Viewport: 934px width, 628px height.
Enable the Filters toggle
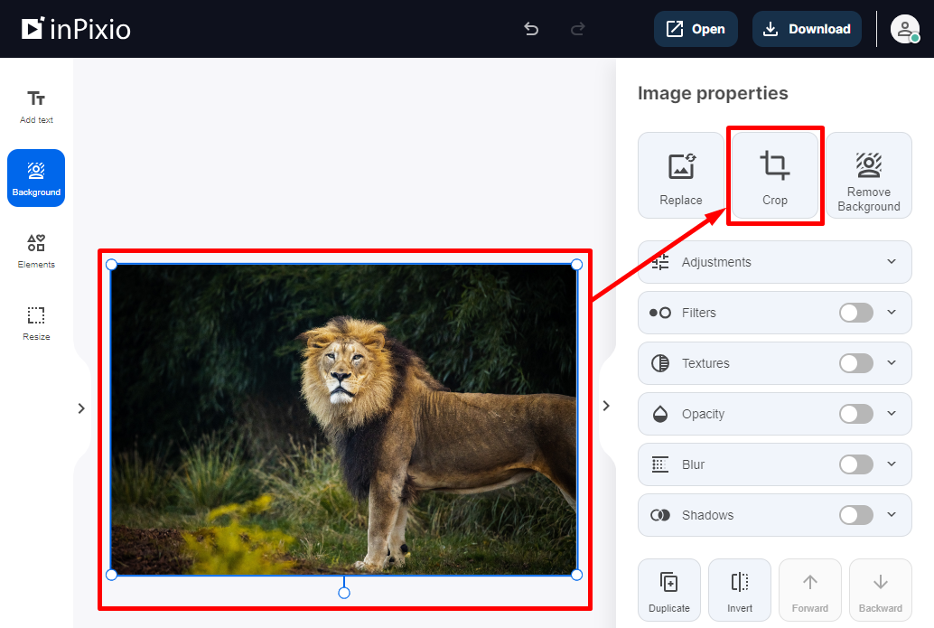click(x=855, y=313)
